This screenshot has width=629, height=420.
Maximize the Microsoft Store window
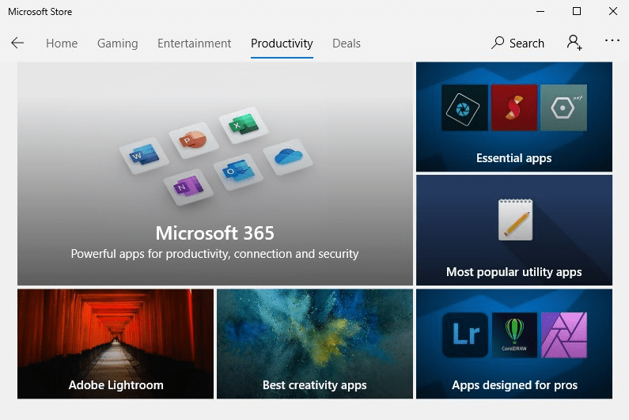pyautogui.click(x=577, y=11)
